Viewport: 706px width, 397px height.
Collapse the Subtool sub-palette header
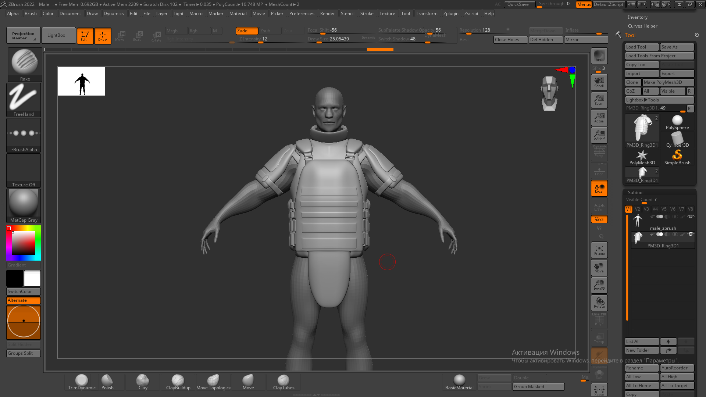pyautogui.click(x=635, y=192)
